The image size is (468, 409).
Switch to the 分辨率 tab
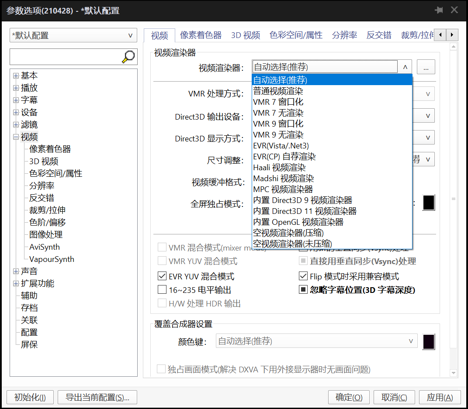tap(344, 35)
